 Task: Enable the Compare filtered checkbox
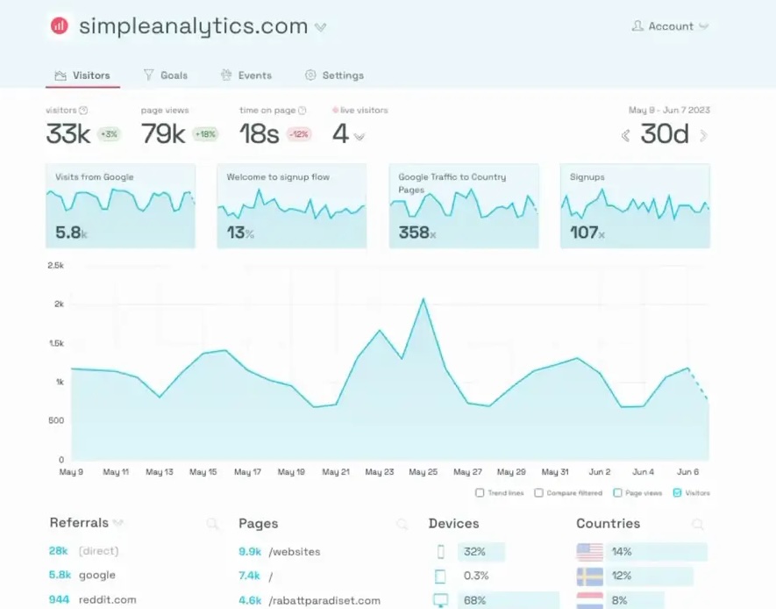pos(539,492)
